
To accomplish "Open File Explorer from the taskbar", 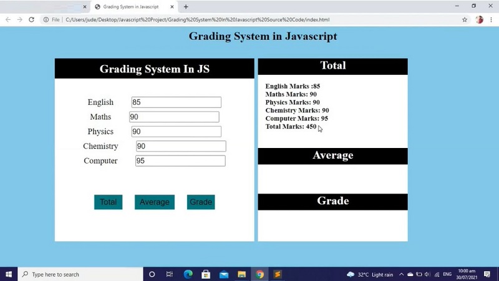I will (x=241, y=274).
